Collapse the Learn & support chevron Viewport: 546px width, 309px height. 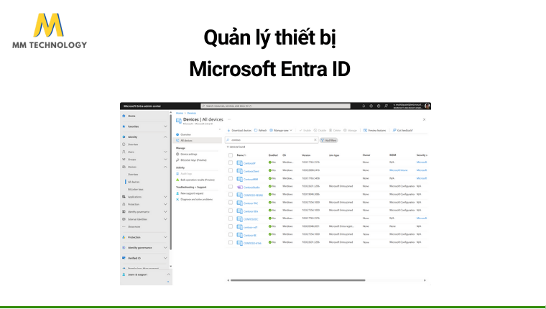click(x=168, y=275)
